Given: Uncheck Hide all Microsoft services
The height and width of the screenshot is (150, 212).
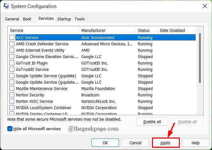Looking at the screenshot, I should 10,129.
